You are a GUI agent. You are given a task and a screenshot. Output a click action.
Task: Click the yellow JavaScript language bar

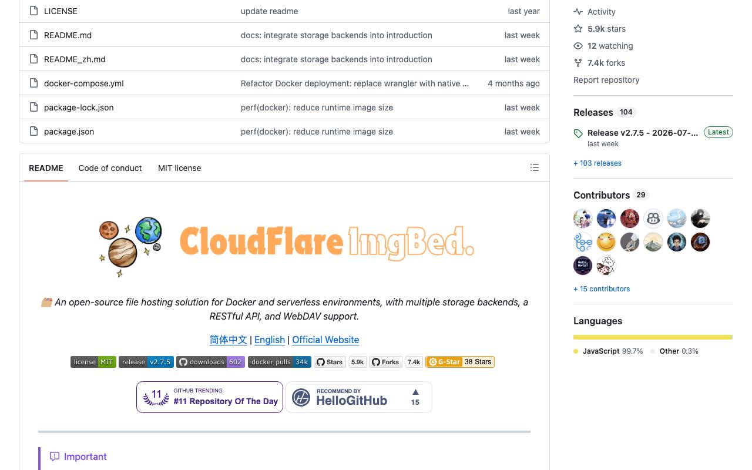[x=653, y=337]
